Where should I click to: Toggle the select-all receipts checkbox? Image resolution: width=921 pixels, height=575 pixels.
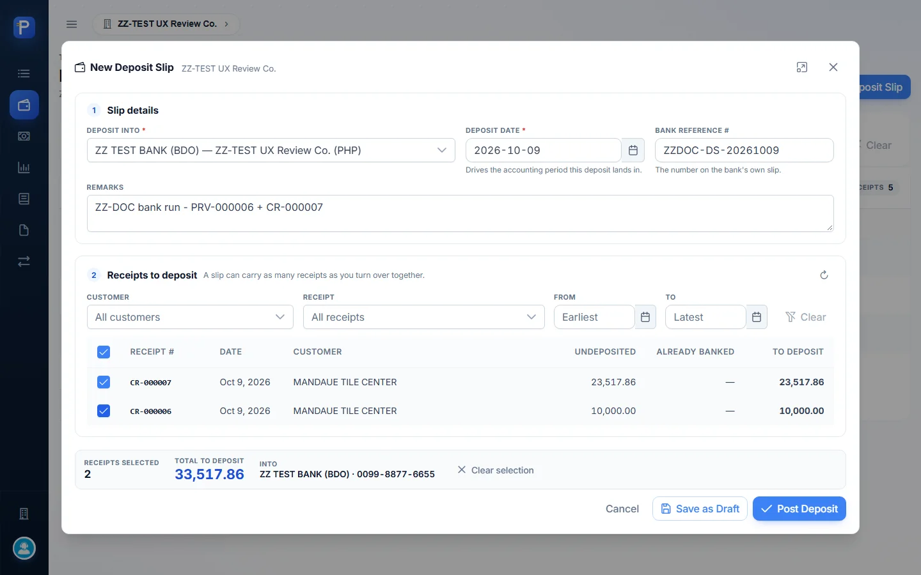(x=104, y=352)
